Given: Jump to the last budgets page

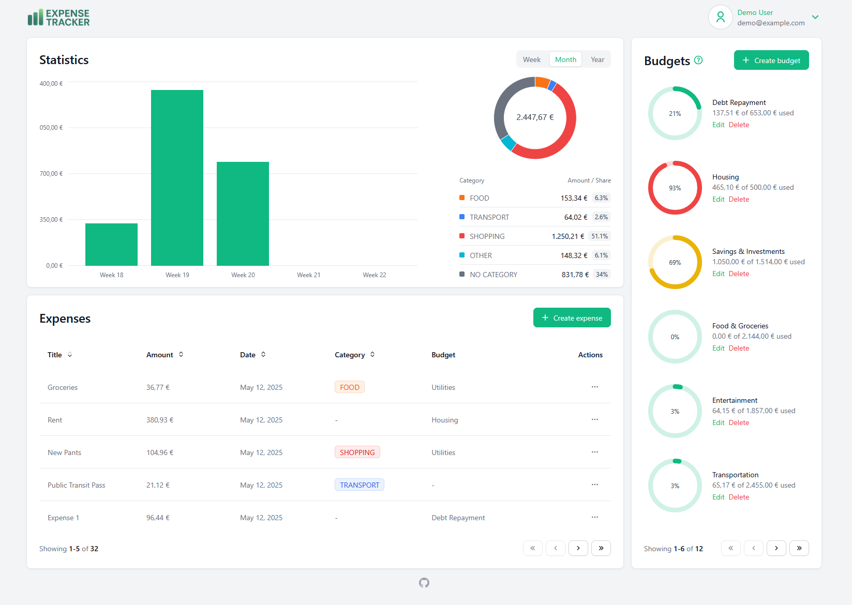Looking at the screenshot, I should [799, 548].
